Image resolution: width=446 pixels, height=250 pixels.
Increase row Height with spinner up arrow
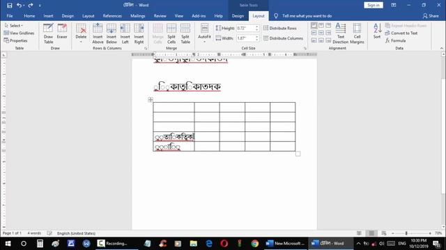point(257,26)
